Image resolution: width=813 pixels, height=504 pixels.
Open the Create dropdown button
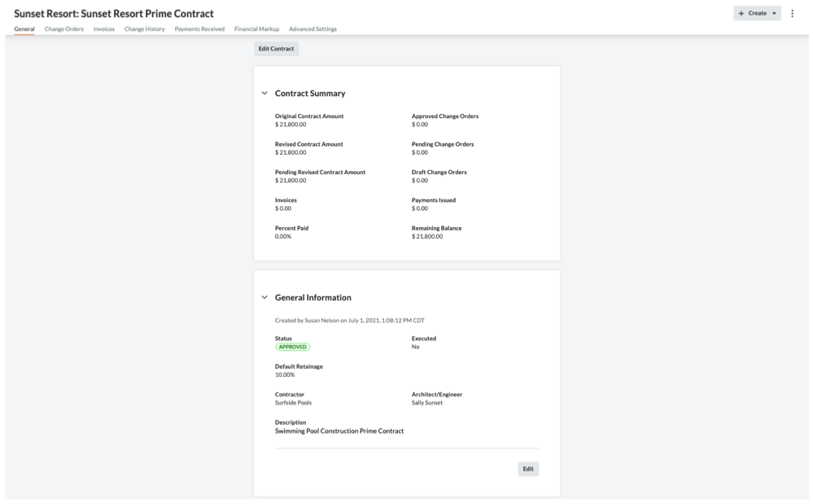coord(757,14)
